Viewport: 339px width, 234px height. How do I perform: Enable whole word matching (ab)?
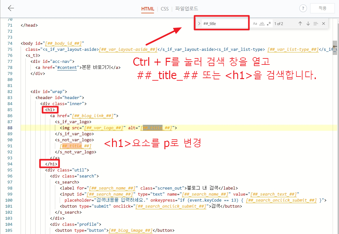[x=262, y=23]
